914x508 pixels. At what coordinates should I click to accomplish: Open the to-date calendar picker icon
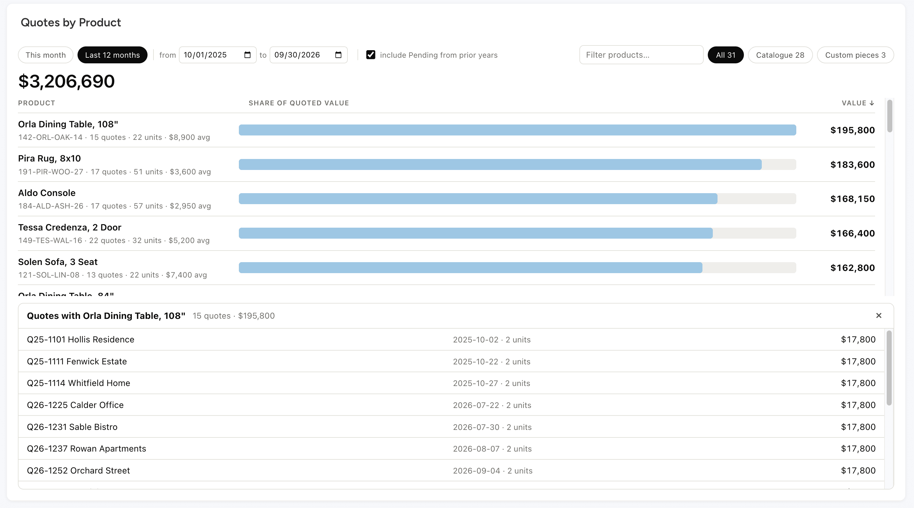pos(338,55)
